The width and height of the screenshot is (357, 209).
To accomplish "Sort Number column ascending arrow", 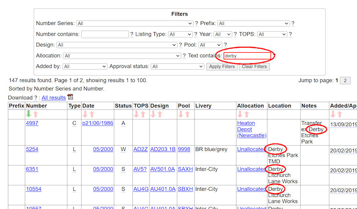I will click(35, 115).
